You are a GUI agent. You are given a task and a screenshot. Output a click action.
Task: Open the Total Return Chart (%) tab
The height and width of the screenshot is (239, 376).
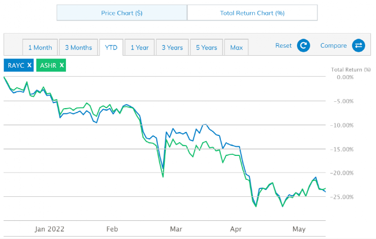click(252, 13)
